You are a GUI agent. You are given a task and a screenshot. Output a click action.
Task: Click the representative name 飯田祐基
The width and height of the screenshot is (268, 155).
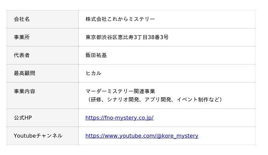(x=96, y=55)
